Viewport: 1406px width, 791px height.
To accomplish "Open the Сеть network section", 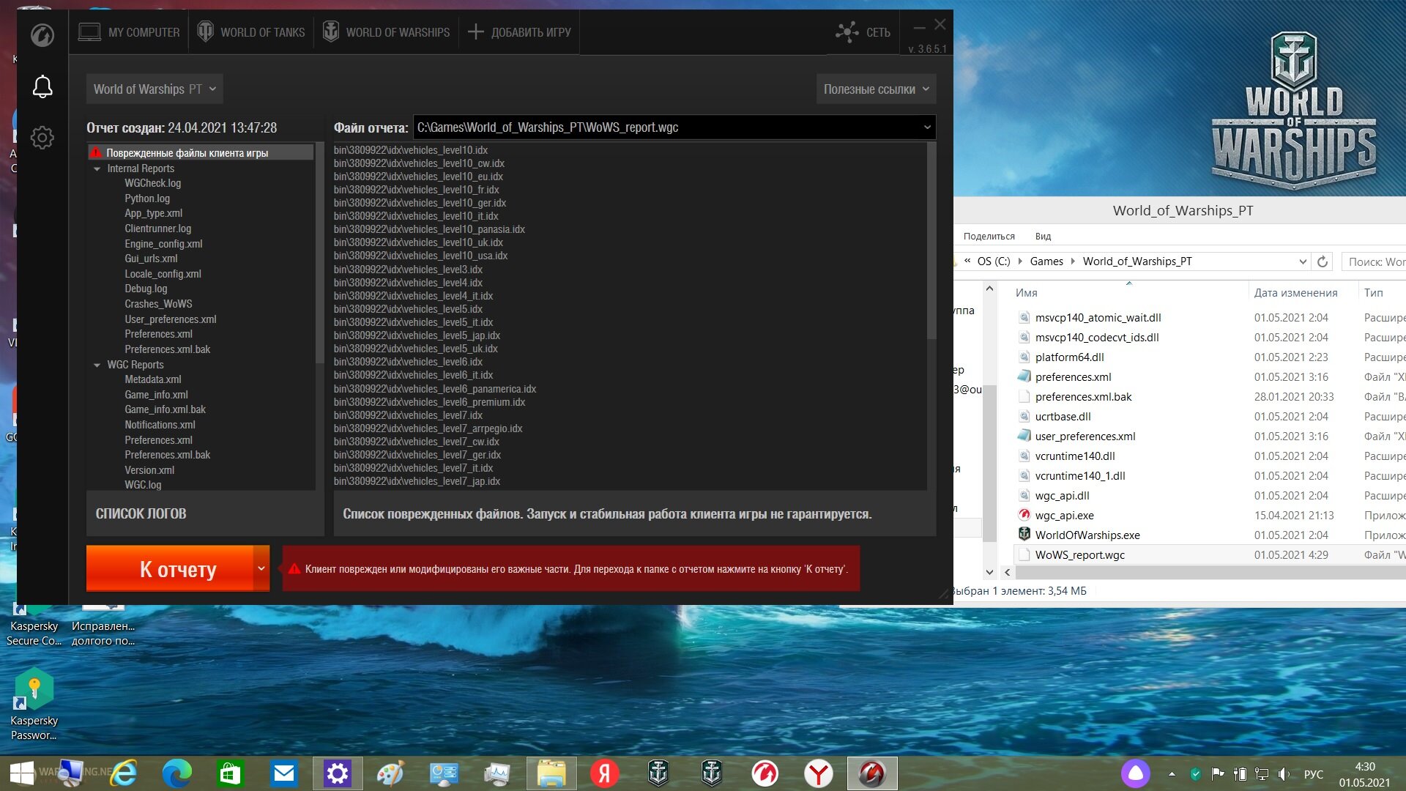I will tap(863, 32).
